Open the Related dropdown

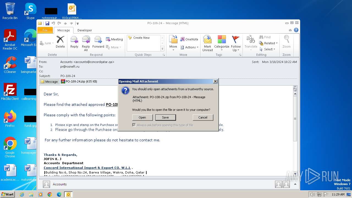(x=268, y=43)
